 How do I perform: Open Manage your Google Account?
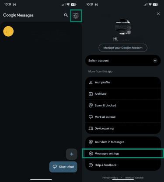(123, 48)
